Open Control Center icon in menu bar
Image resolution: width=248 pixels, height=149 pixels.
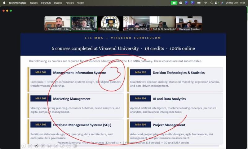[216, 3]
